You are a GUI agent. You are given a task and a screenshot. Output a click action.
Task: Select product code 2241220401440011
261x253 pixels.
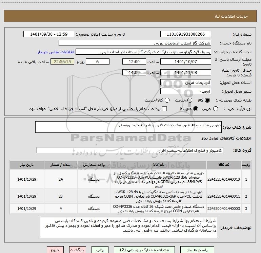click(x=224, y=196)
